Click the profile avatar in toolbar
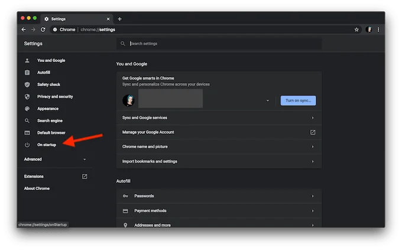Image resolution: width=402 pixels, height=250 pixels. (369, 29)
